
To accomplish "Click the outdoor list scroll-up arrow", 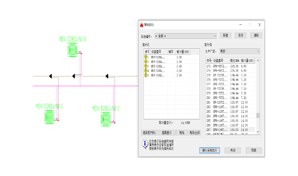I will (x=258, y=60).
